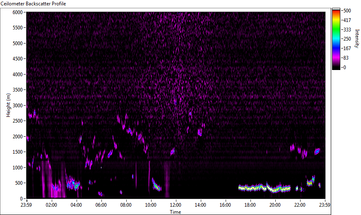This screenshot has width=361, height=215.
Task: Select the 3500 height axis label
Action: click(x=17, y=90)
